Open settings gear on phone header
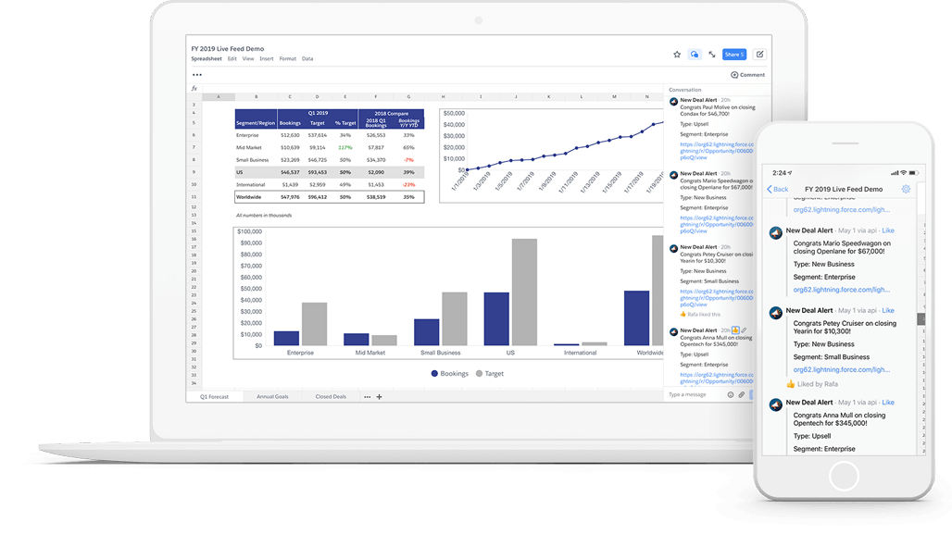 point(906,189)
